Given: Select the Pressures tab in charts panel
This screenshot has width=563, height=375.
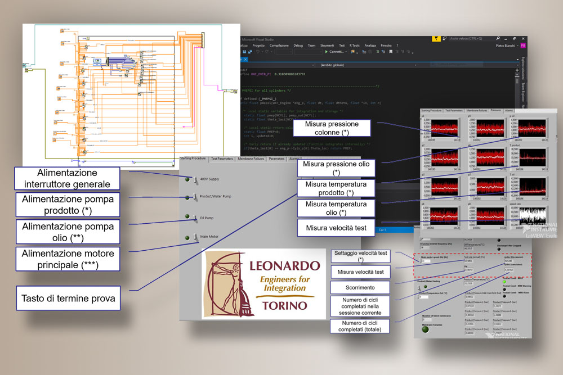Looking at the screenshot, I should click(495, 110).
